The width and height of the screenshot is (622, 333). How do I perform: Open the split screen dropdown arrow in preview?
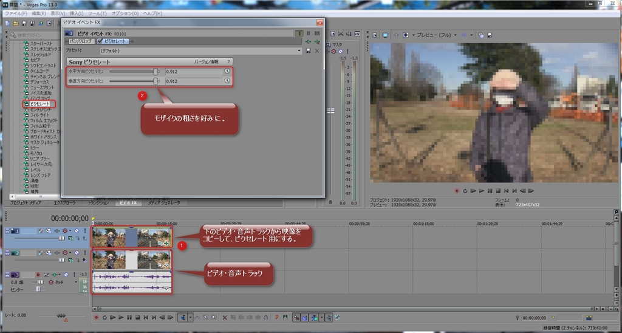[x=413, y=35]
